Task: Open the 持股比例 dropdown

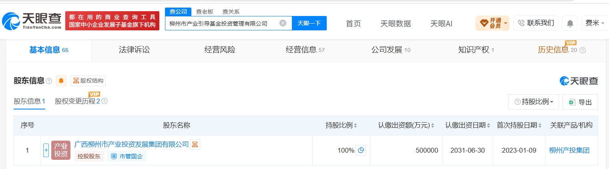Action: 533,102
